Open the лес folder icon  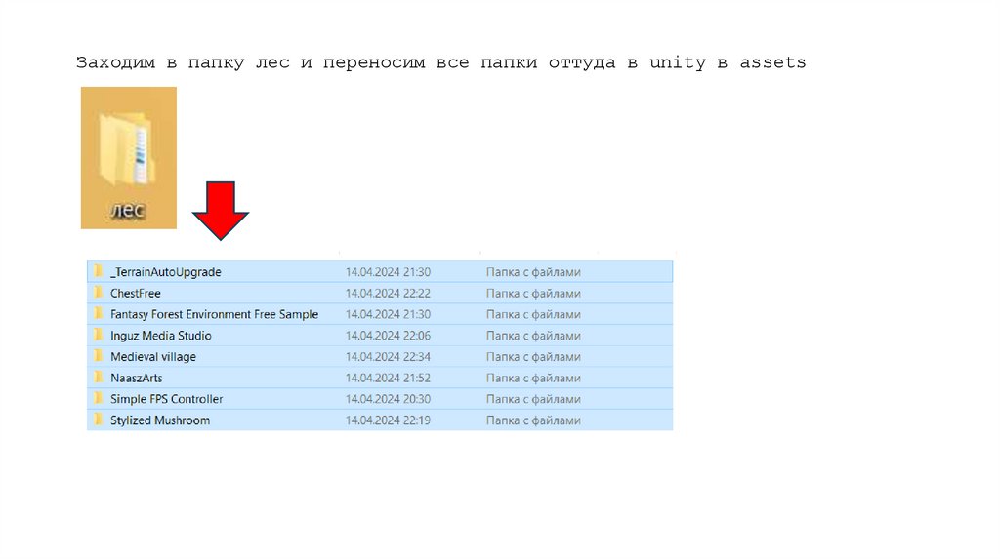[x=128, y=149]
